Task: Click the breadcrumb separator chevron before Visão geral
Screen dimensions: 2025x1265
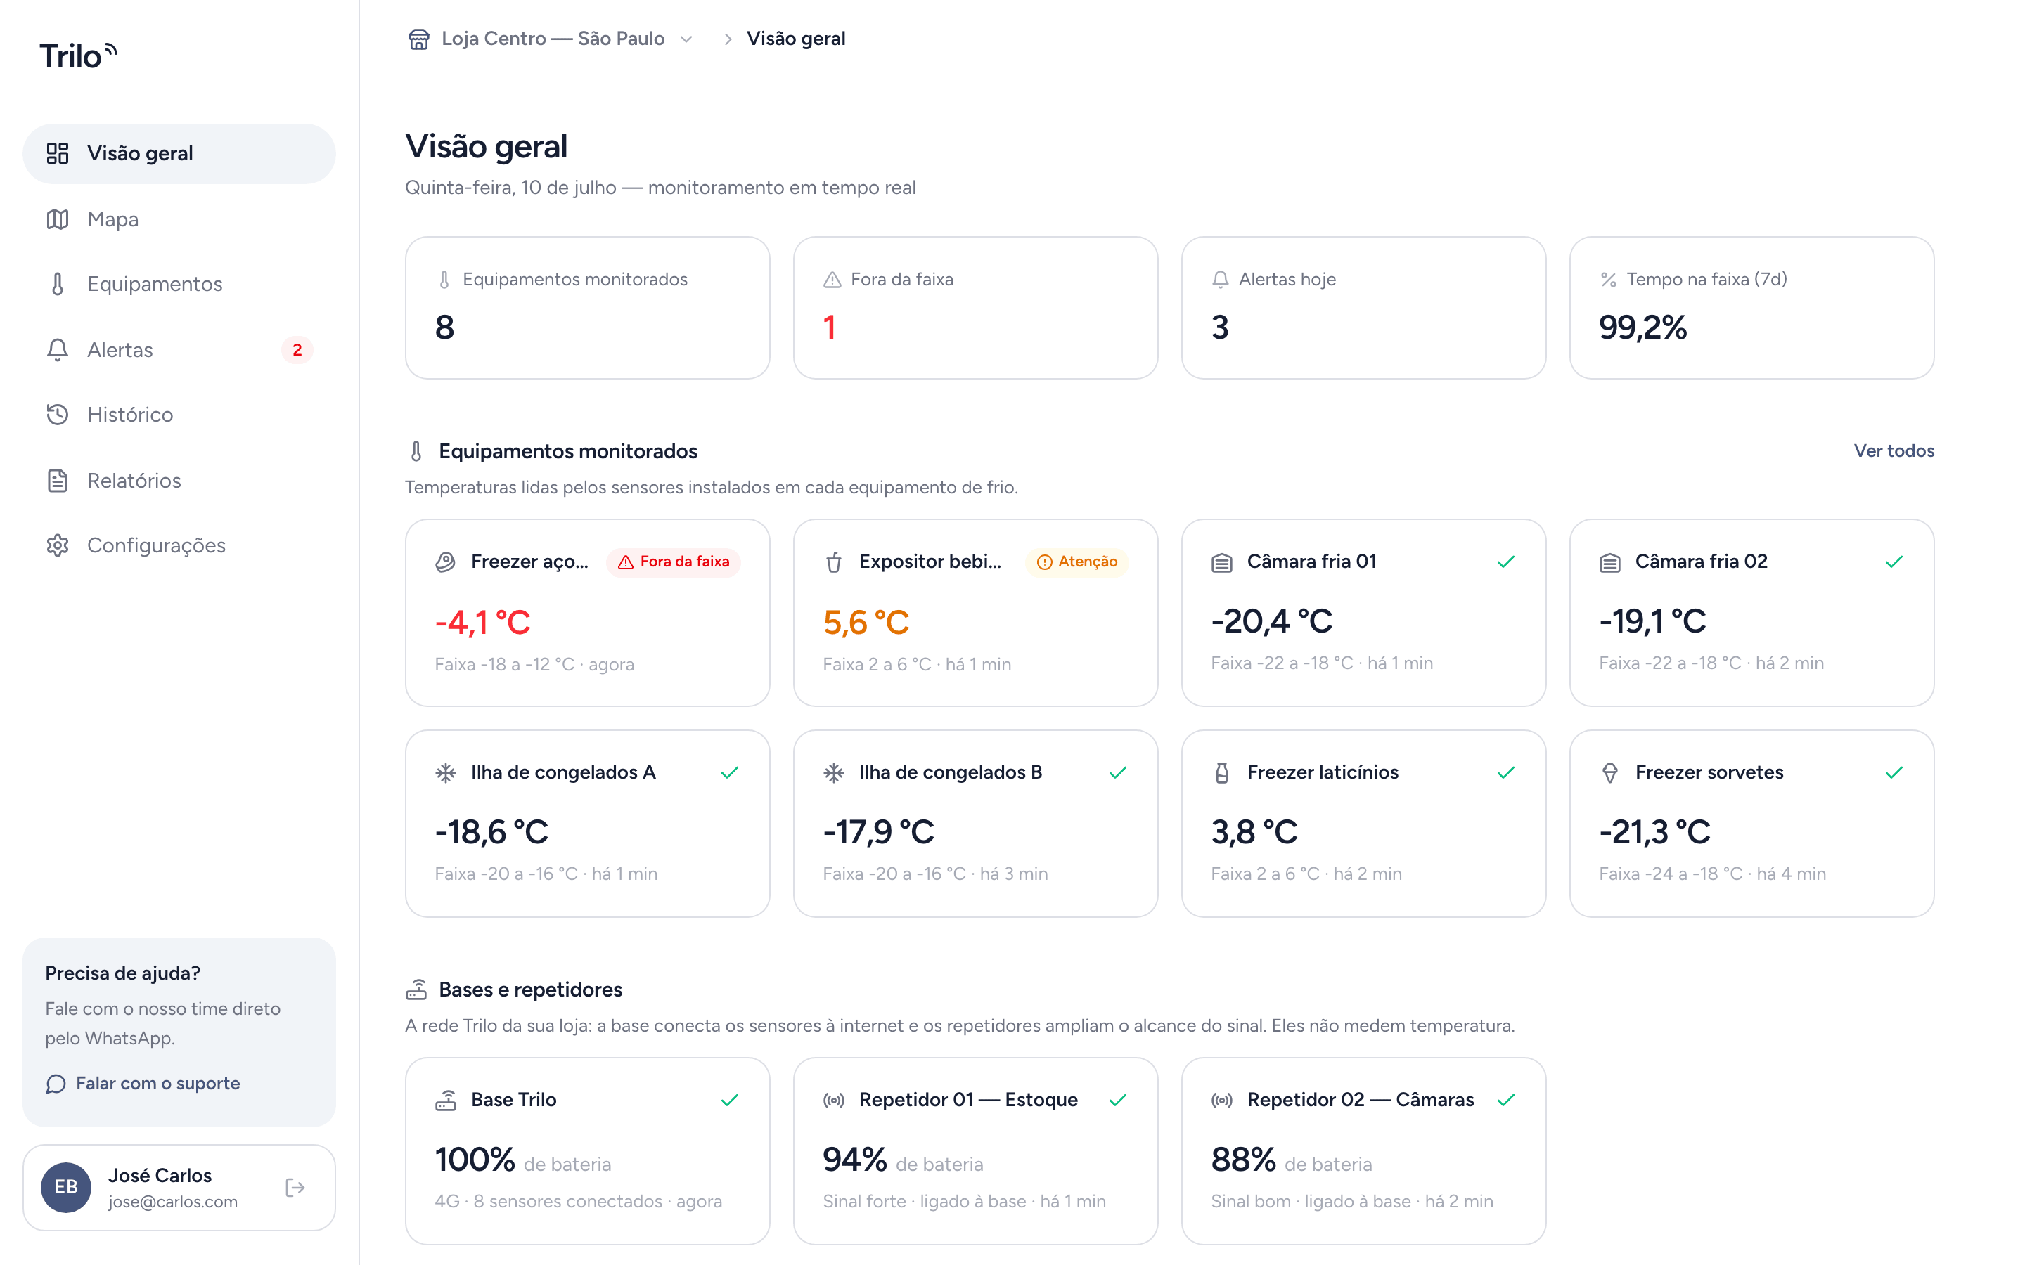Action: click(x=727, y=39)
